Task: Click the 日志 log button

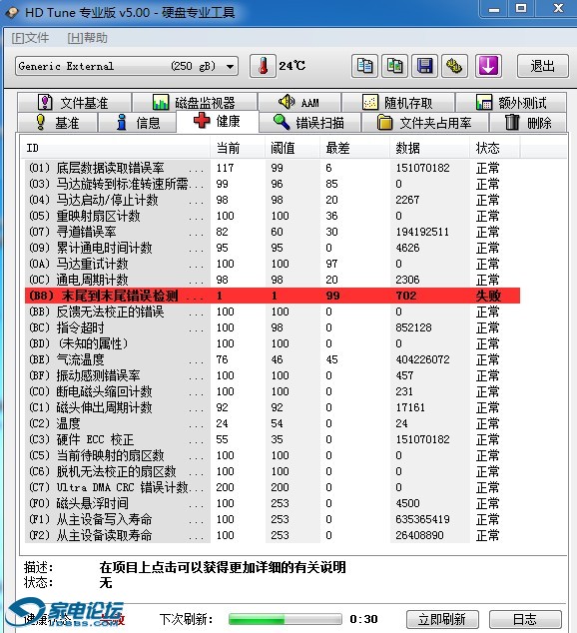Action: [x=525, y=619]
